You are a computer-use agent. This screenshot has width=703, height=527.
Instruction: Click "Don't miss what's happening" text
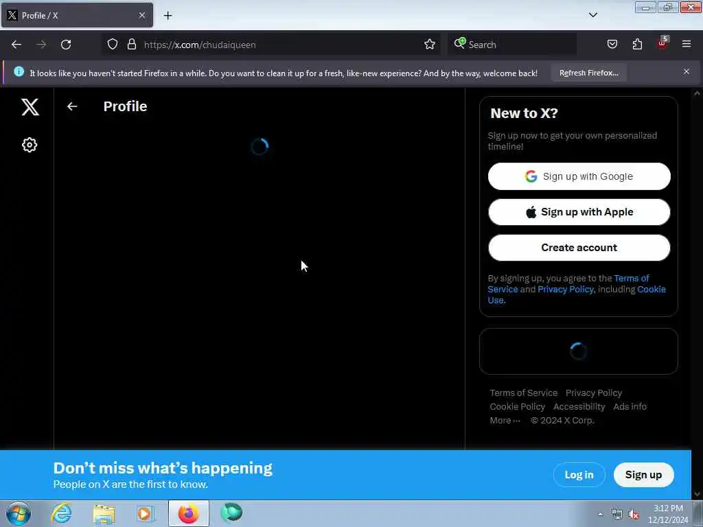coord(163,468)
